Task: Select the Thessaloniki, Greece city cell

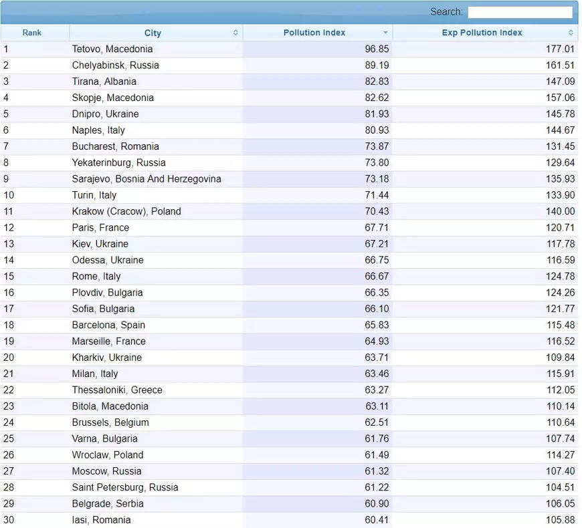Action: click(156, 390)
